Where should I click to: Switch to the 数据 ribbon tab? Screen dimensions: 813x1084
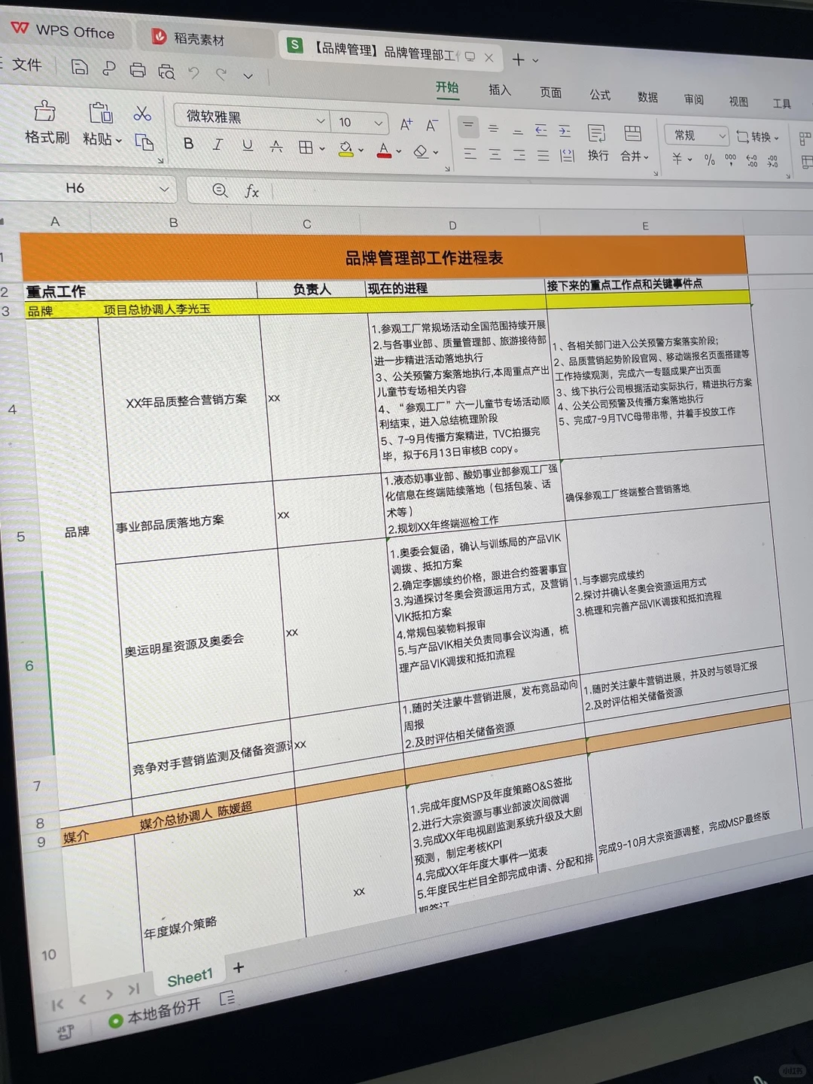648,98
